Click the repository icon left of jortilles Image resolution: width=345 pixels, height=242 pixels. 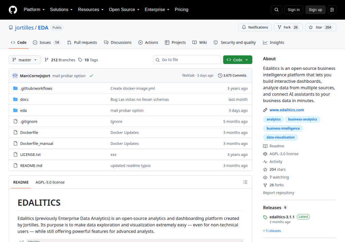(11, 28)
